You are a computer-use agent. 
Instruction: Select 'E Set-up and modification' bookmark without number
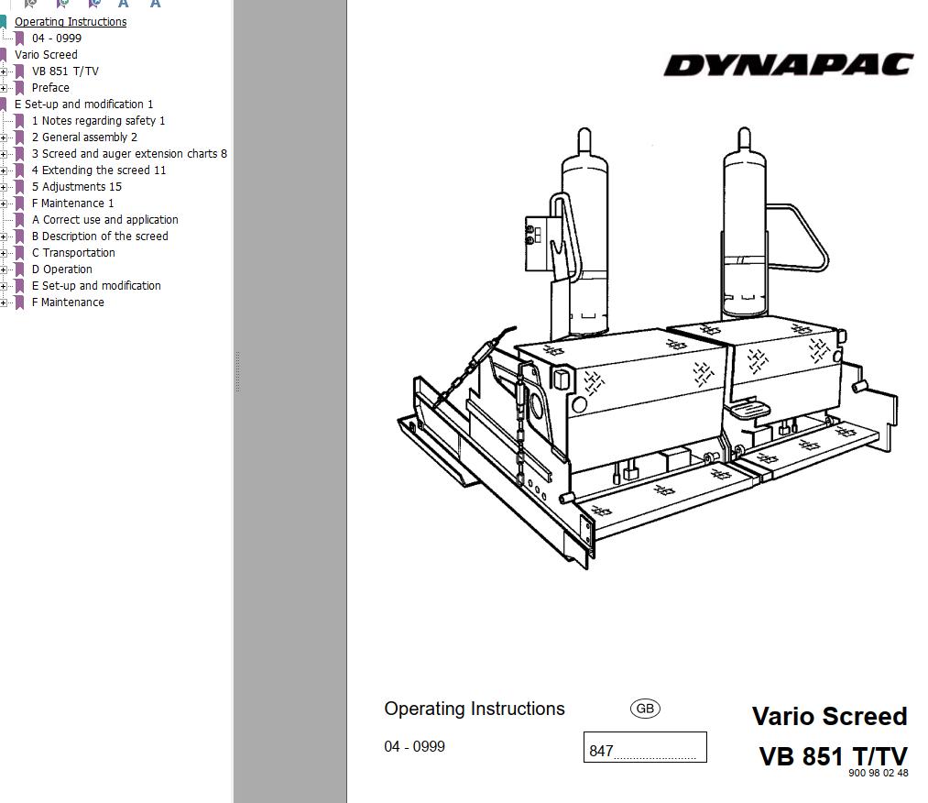click(96, 285)
